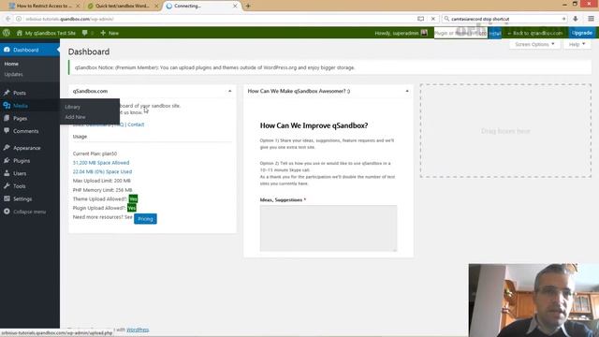Focus the plugin or theme search field

pos(460,34)
